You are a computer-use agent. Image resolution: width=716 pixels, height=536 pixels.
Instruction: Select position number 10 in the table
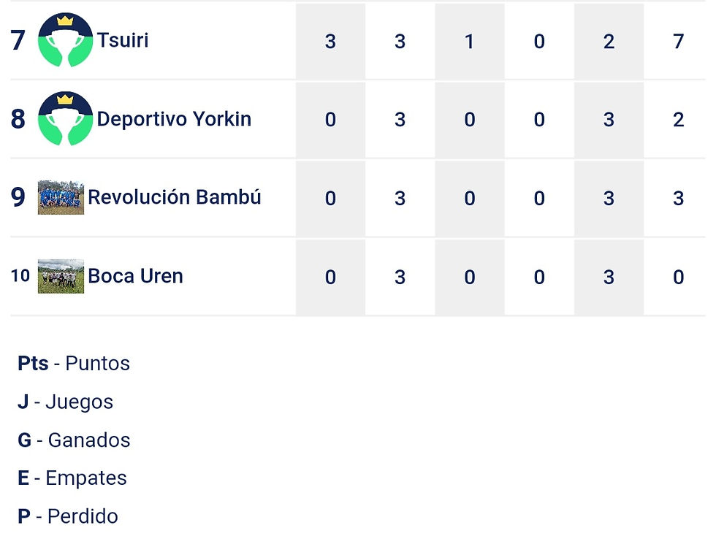coord(20,276)
